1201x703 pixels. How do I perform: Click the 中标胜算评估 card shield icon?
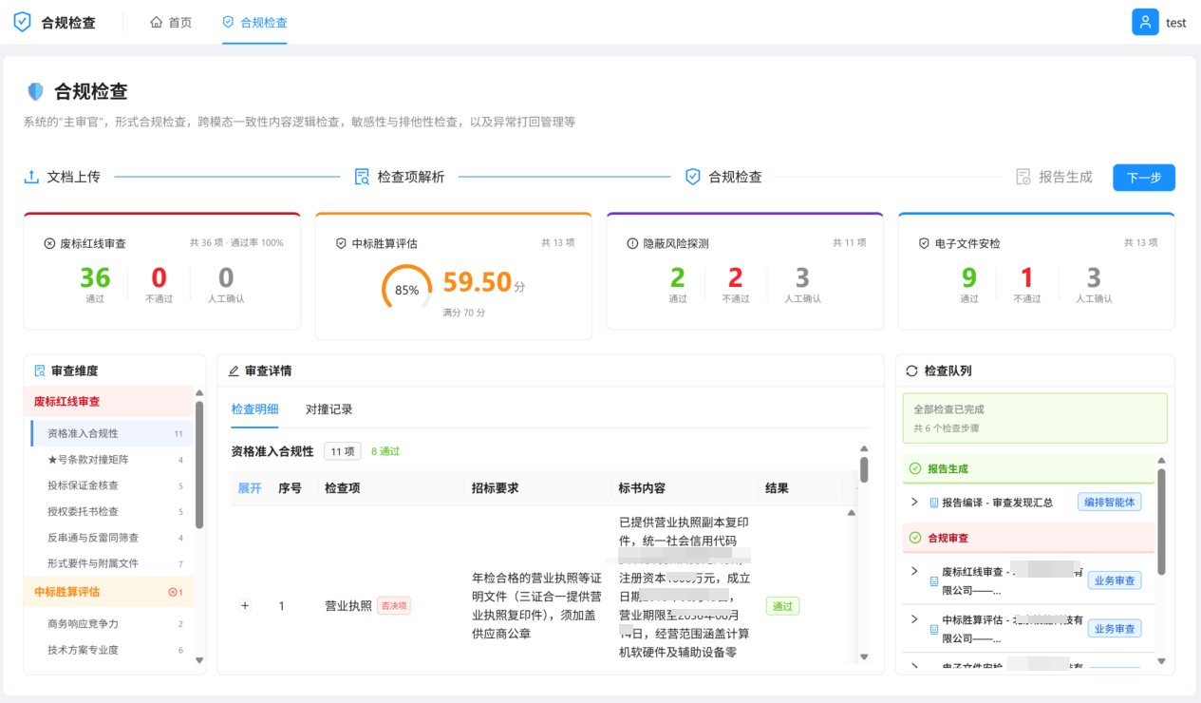tap(341, 243)
